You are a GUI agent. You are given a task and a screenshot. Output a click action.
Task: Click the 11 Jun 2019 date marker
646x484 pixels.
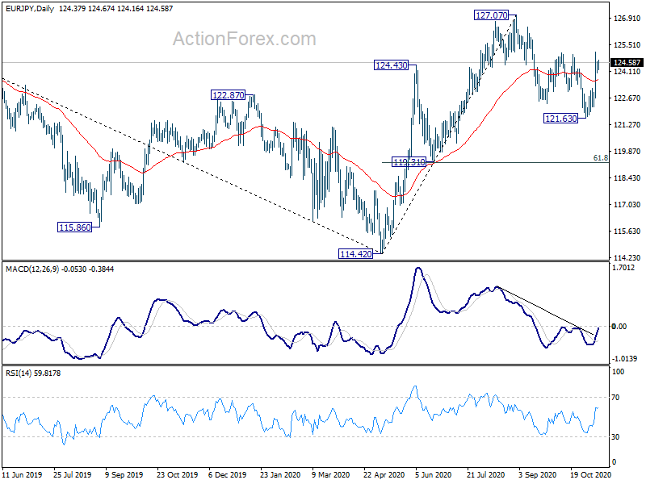(x=22, y=474)
